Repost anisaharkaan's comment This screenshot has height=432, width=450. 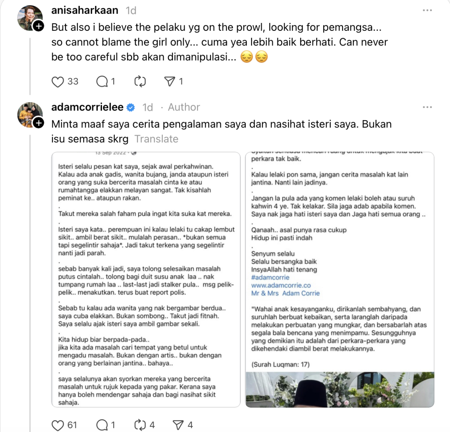click(x=140, y=82)
